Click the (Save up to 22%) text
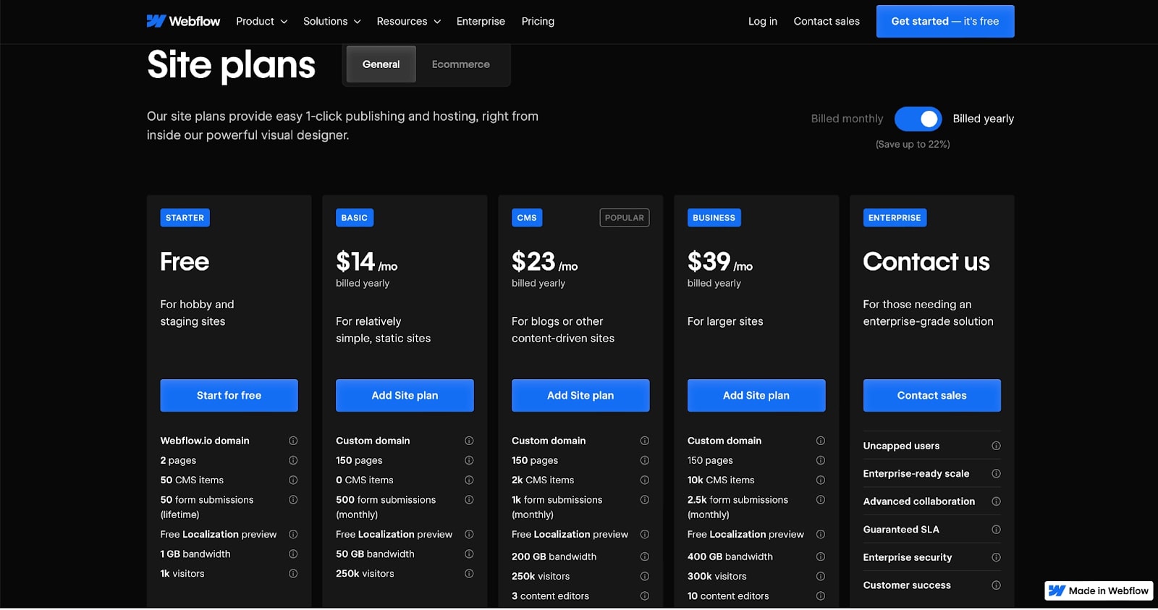The width and height of the screenshot is (1158, 610). pyautogui.click(x=913, y=144)
